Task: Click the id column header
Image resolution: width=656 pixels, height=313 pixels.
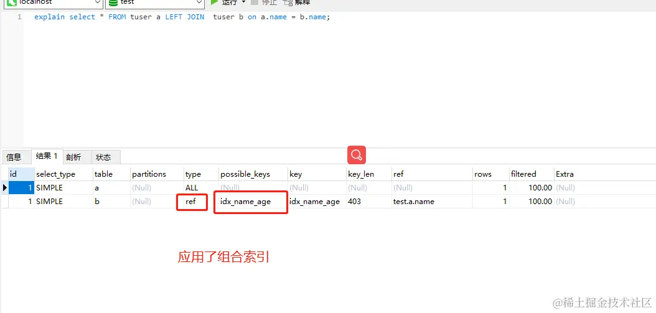Action: tap(21, 174)
